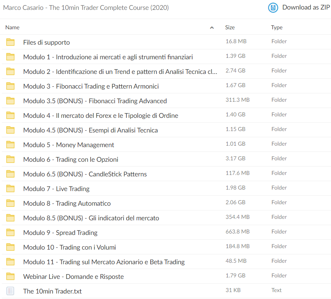The image size is (331, 299).
Task: Open Webinar Live - Domande e Risposte folder
Action: (73, 277)
